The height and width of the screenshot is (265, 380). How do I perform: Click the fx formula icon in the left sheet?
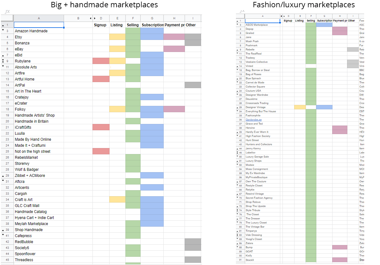(x=7, y=12)
